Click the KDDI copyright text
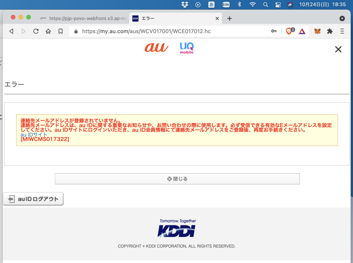 [177, 246]
